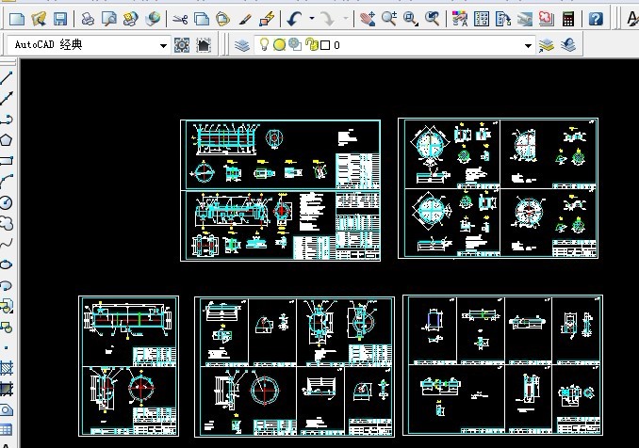Paste from clipboard icon
This screenshot has height=448, width=639.
click(223, 19)
